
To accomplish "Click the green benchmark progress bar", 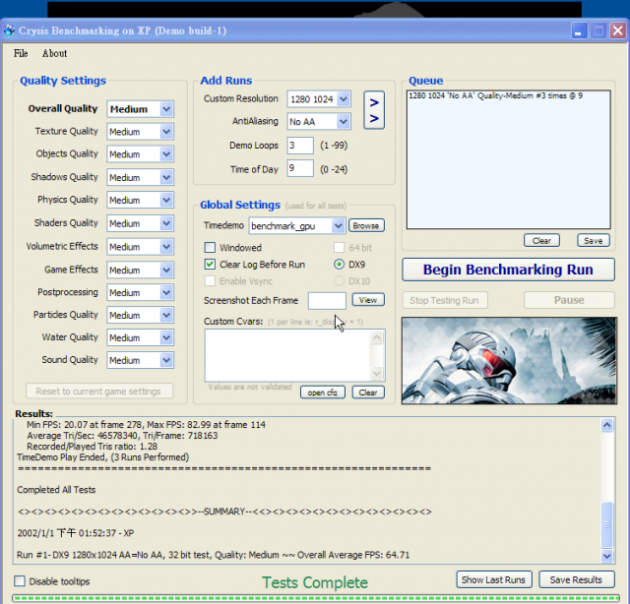I will coord(316,598).
